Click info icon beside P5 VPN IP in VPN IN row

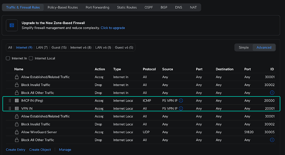click(x=181, y=109)
